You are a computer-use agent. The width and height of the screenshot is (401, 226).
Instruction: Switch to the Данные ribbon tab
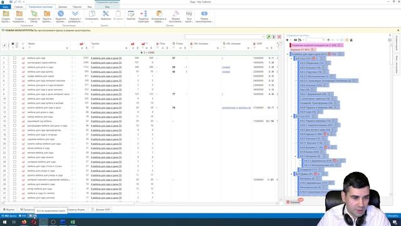coord(63,7)
